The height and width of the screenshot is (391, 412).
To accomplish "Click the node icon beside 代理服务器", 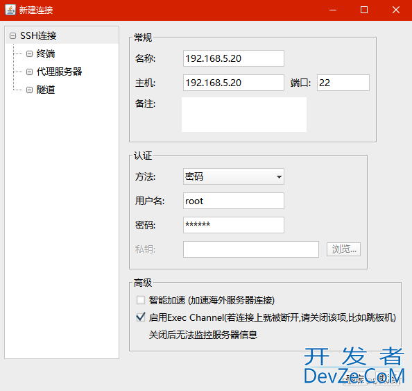I will coord(29,72).
